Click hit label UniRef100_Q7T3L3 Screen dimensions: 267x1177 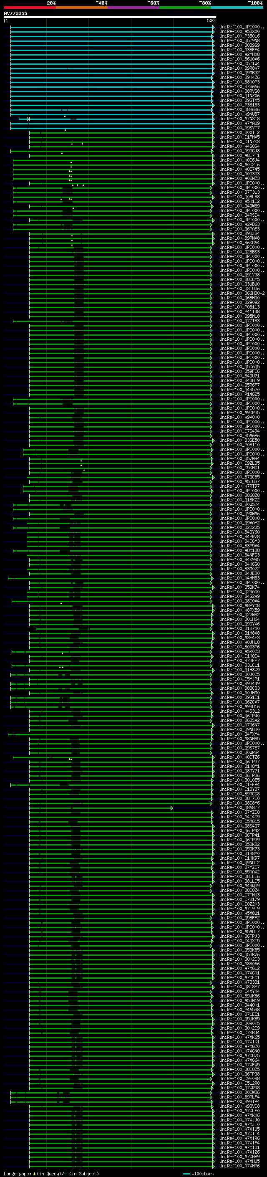pos(239,192)
